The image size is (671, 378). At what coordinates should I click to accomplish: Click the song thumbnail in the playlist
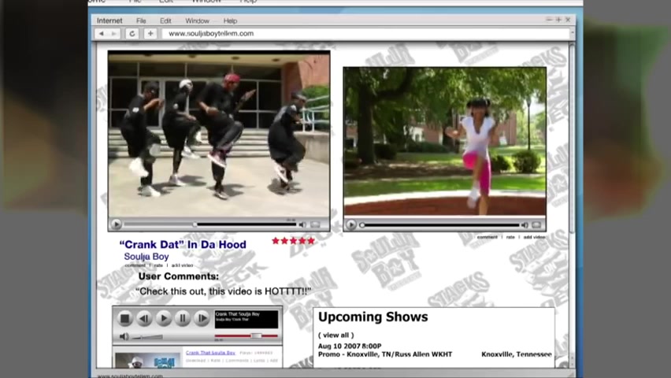(148, 360)
